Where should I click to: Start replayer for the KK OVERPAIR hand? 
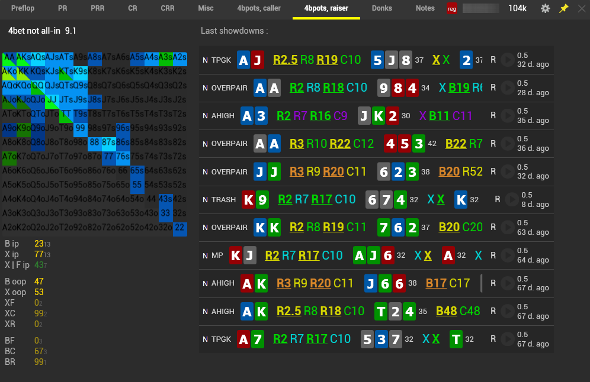pos(508,228)
